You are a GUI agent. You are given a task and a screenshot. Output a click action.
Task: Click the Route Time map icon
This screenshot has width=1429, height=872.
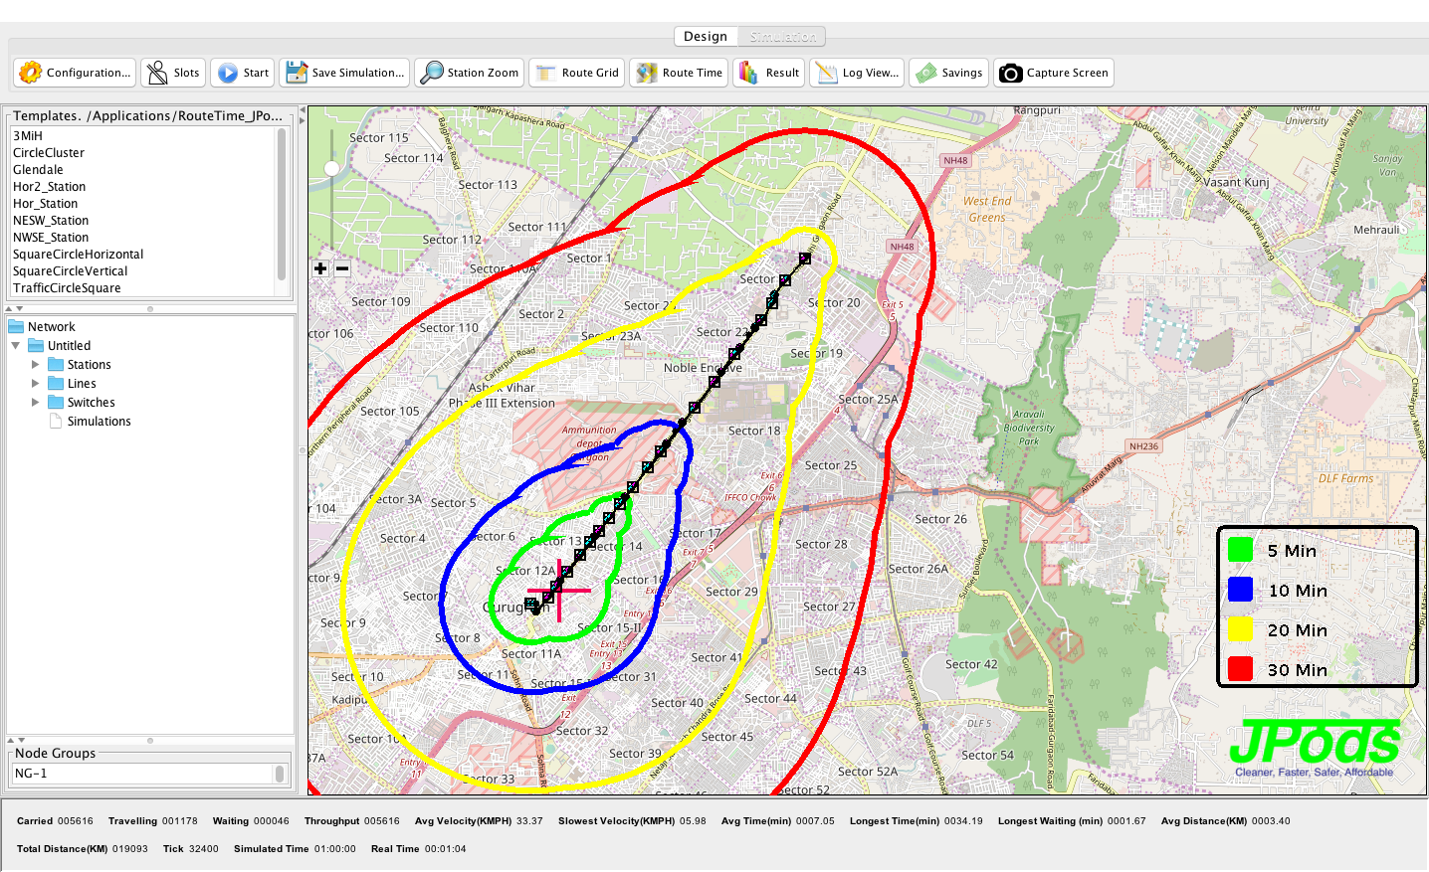(x=647, y=73)
